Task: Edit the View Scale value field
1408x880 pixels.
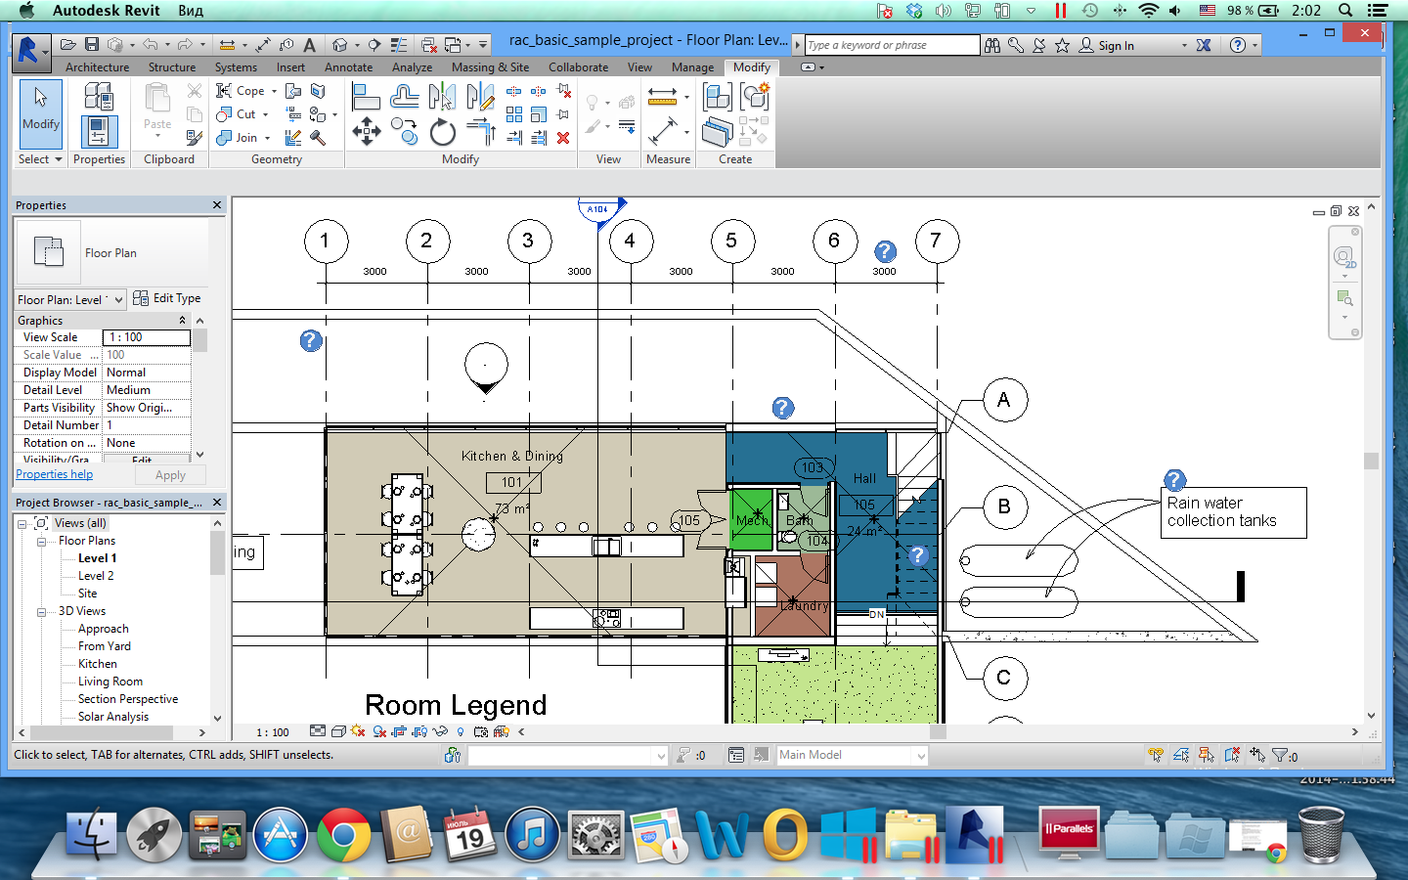Action: point(147,337)
